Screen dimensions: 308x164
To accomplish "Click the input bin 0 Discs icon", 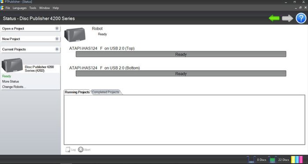I will point(251,160).
